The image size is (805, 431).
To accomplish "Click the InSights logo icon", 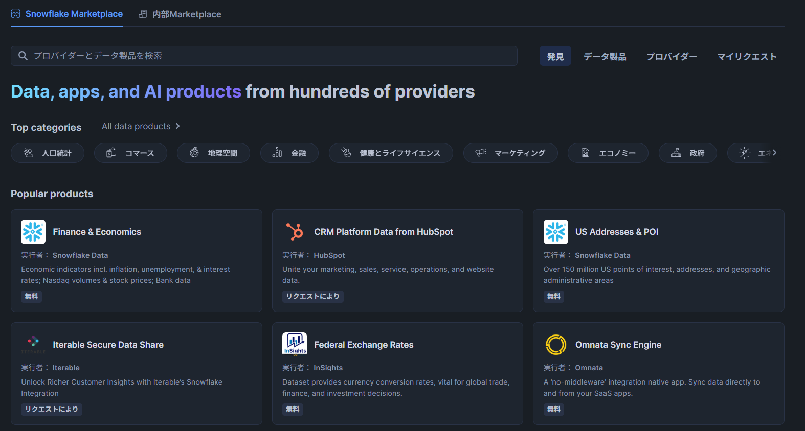I will (x=295, y=344).
